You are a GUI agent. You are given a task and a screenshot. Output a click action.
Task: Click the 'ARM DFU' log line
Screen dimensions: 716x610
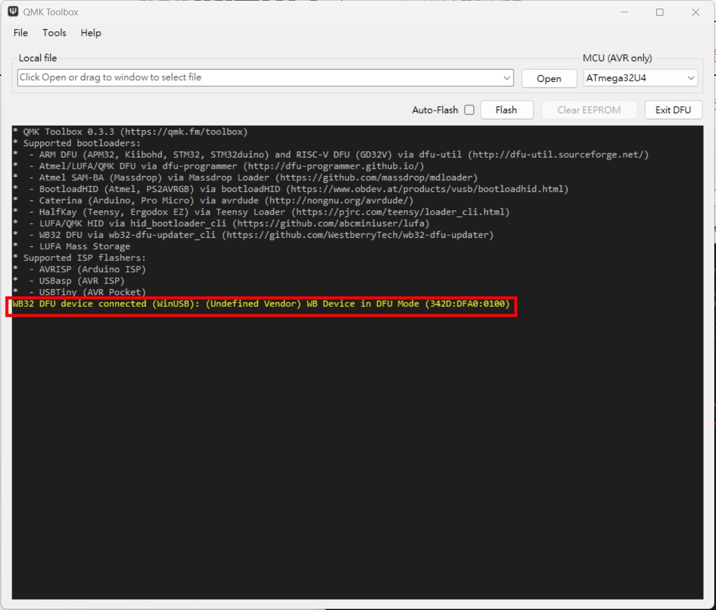click(x=331, y=155)
